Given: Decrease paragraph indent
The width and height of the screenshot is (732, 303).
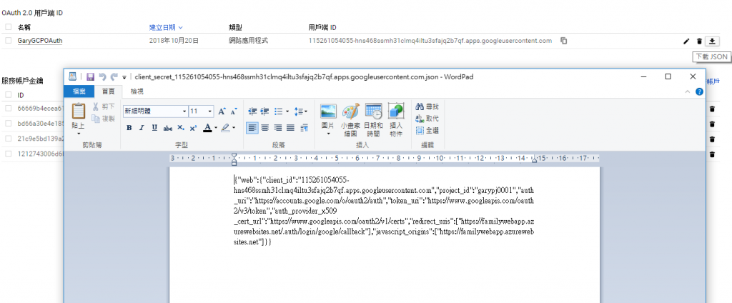Looking at the screenshot, I should [252, 111].
